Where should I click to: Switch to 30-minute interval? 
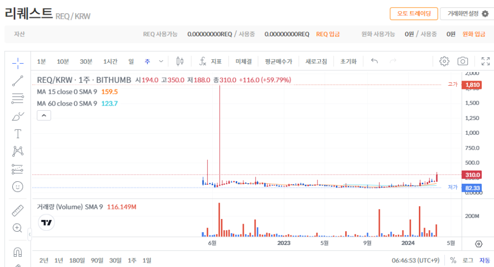click(86, 61)
